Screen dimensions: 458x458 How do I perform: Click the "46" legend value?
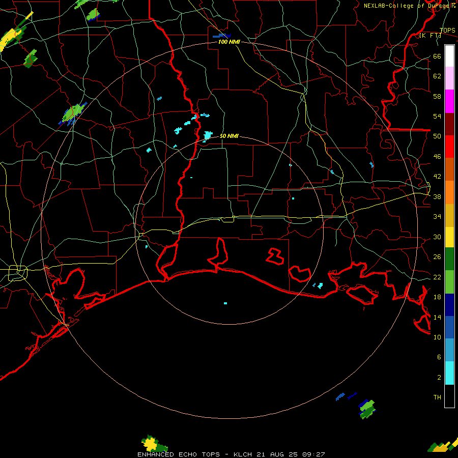(437, 157)
